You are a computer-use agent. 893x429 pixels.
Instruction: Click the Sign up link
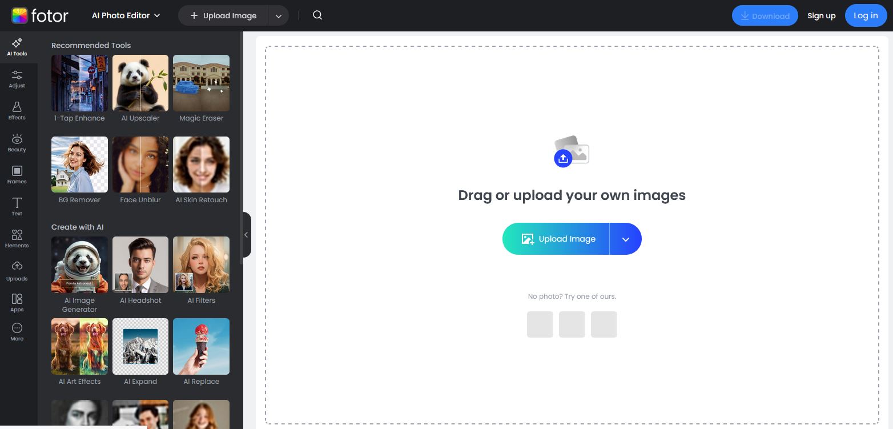[x=821, y=16]
